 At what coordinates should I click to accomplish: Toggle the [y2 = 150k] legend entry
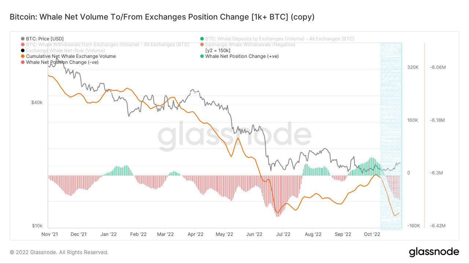218,50
